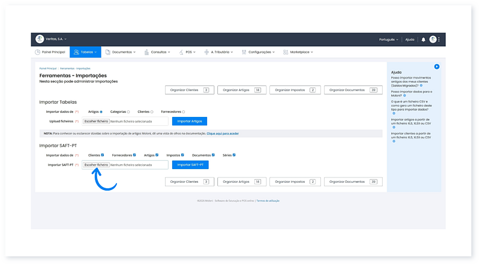Click the blue help panel arrow icon
The width and height of the screenshot is (480, 265).
click(437, 66)
